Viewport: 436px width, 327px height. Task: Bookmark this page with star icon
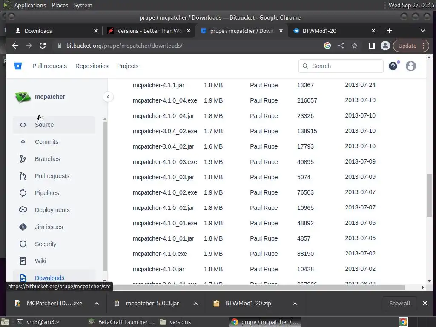[x=355, y=46]
